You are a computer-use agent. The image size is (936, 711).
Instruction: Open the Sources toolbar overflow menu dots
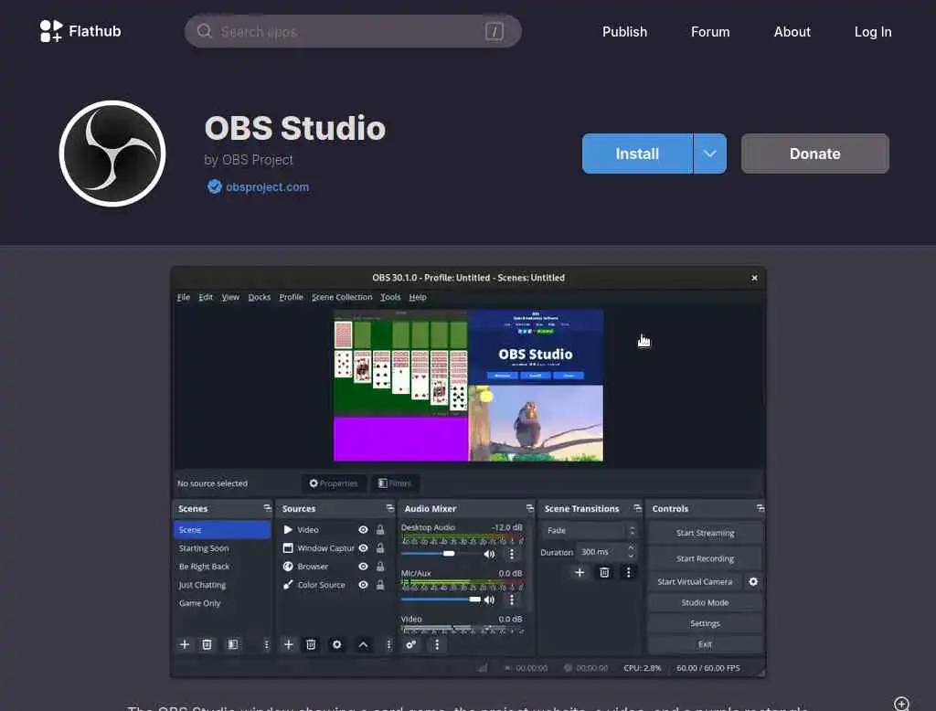tap(388, 644)
